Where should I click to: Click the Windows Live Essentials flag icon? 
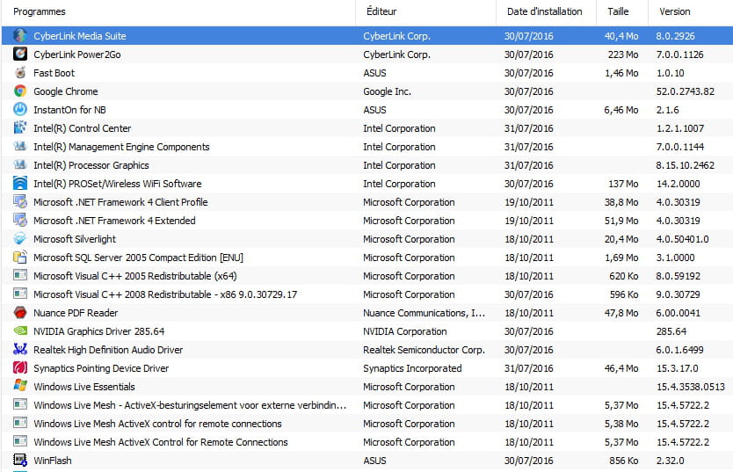point(19,387)
